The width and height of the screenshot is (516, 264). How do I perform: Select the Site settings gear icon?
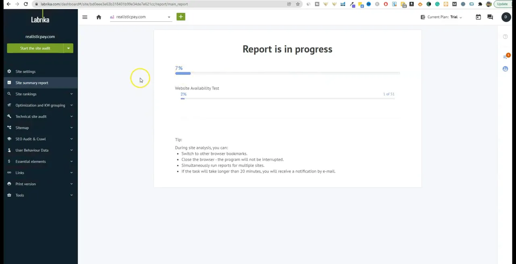click(x=9, y=71)
